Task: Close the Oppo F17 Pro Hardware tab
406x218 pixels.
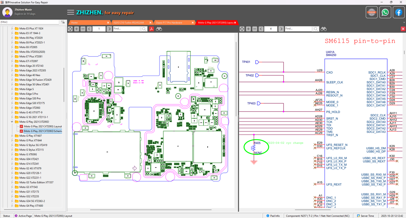Action: click(x=193, y=23)
